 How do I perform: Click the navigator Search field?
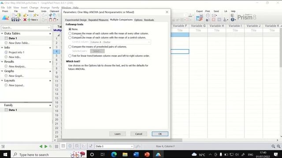click(x=26, y=28)
